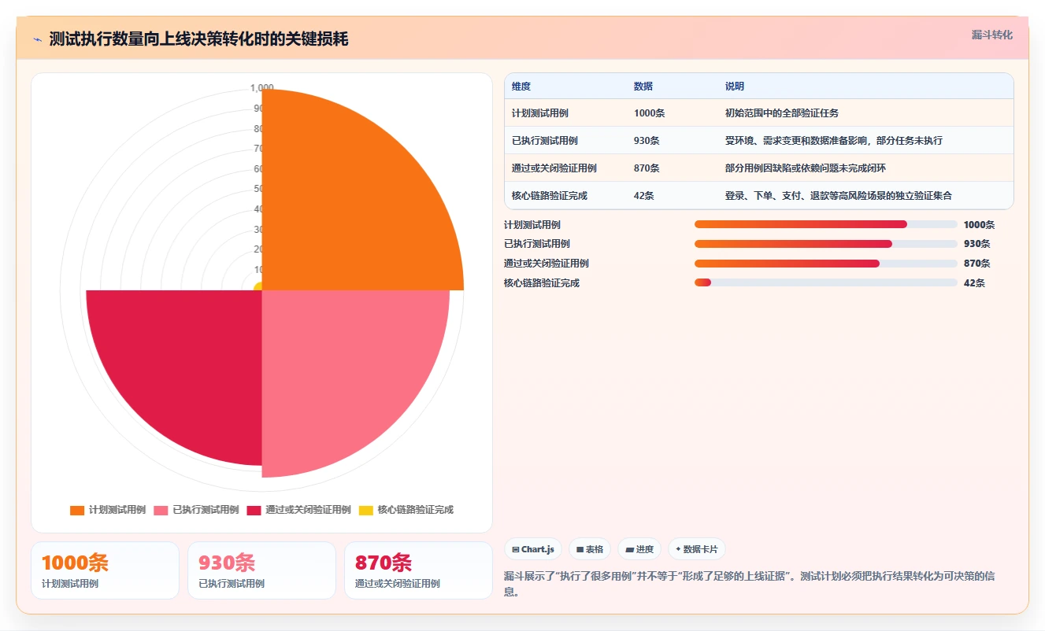Toggle the 计划测试用例 legend entry
Screen dimensions: 1045x631
pyautogui.click(x=108, y=510)
